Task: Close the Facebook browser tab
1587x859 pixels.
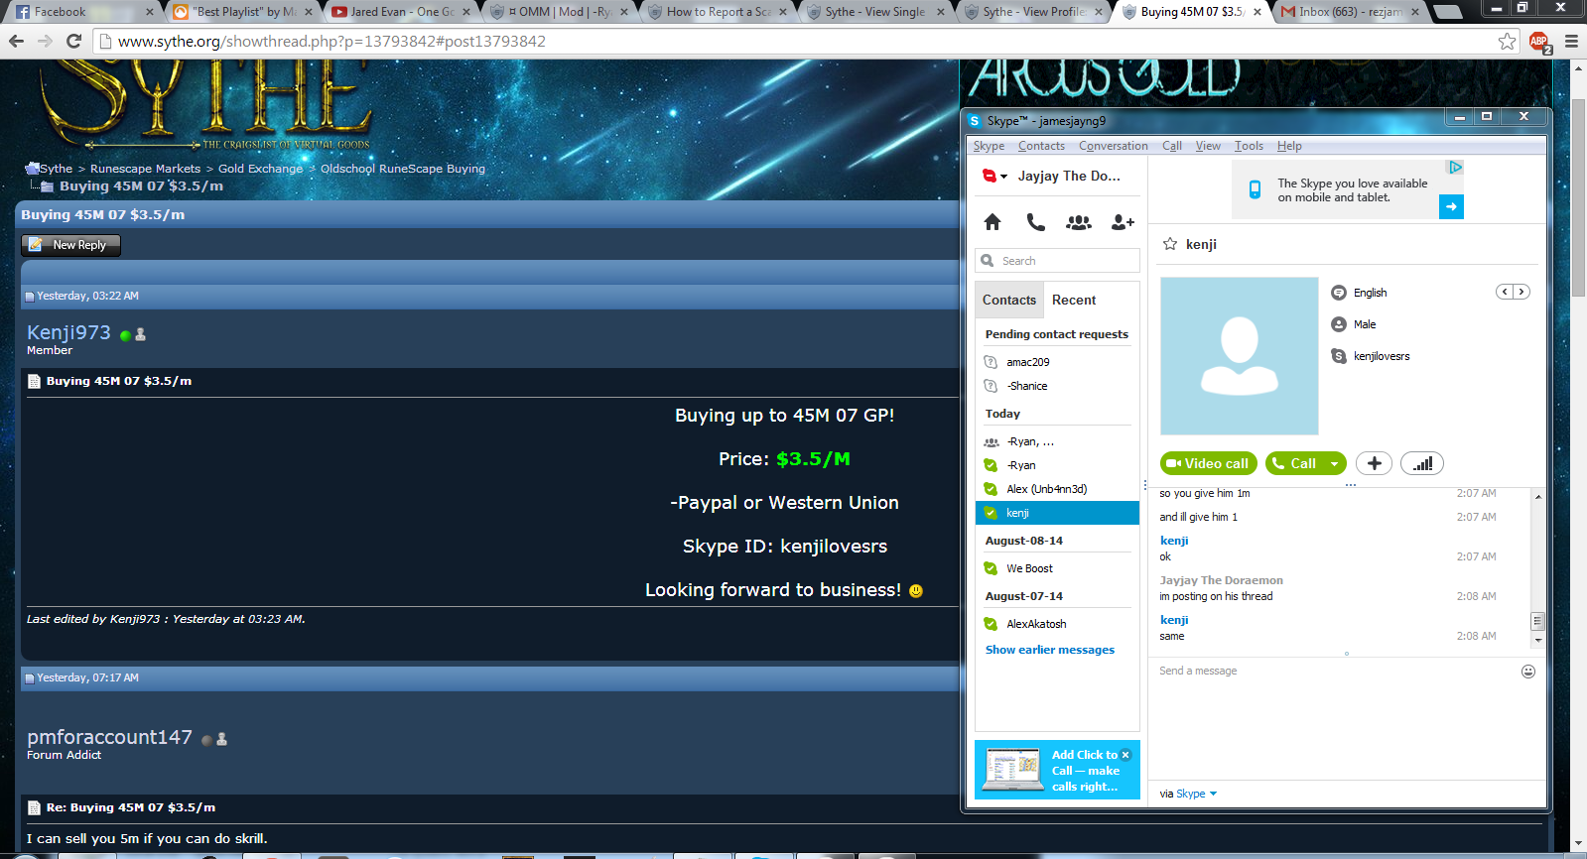Action: (150, 12)
